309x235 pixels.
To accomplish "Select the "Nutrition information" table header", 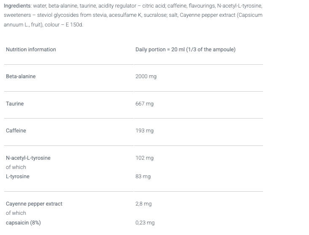I will coord(31,50).
